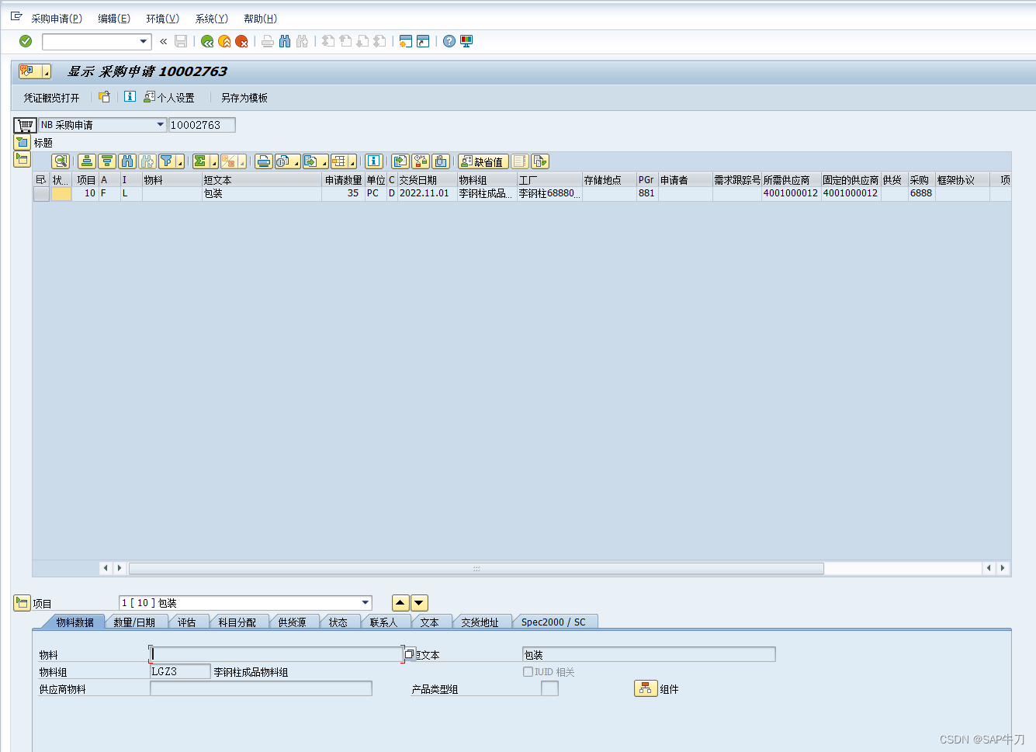The image size is (1036, 752).
Task: Click the blue Information icon near 个人设置
Action: pyautogui.click(x=130, y=97)
